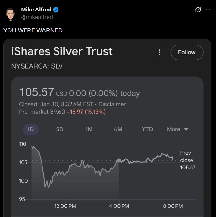Image resolution: width=216 pixels, height=217 pixels.
Task: Click the NYSEARCA: SLV ticker text
Action: (x=37, y=66)
